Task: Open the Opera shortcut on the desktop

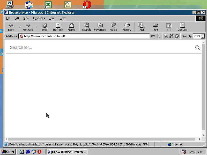Action: coord(87,5)
